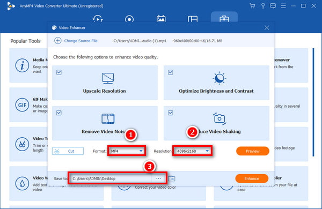Toggle Optimize Brightness and Contrast checkbox
Screen dimensions: 322x209
pyautogui.click(x=171, y=72)
